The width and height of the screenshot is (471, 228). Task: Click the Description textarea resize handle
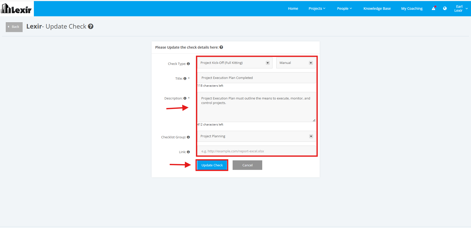pos(314,120)
